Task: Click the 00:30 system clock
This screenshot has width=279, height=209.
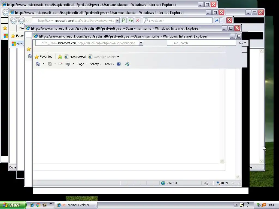Action: 271,205
